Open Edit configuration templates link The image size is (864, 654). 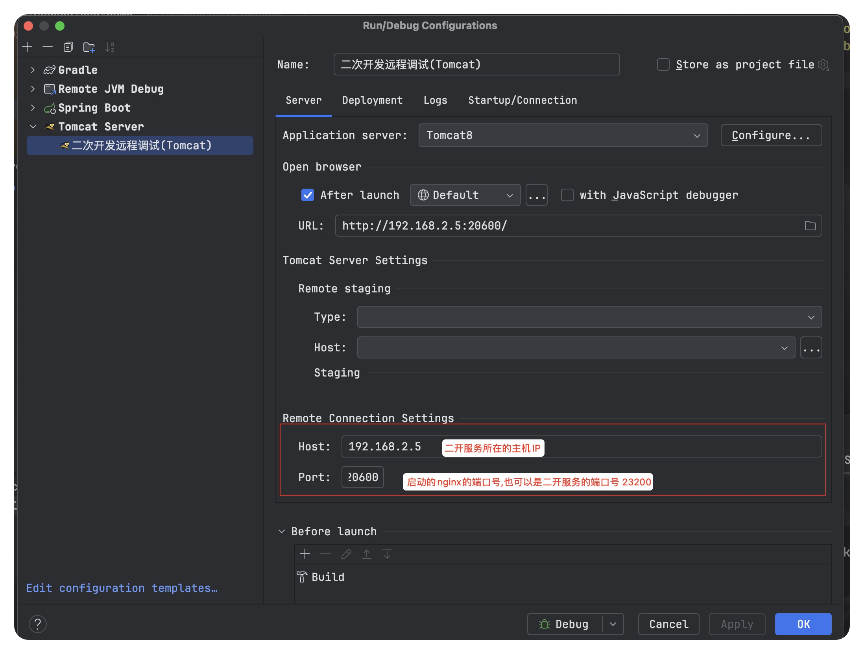[x=122, y=588]
